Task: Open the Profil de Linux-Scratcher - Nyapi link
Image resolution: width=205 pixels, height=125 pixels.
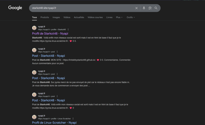Action: click(x=54, y=123)
